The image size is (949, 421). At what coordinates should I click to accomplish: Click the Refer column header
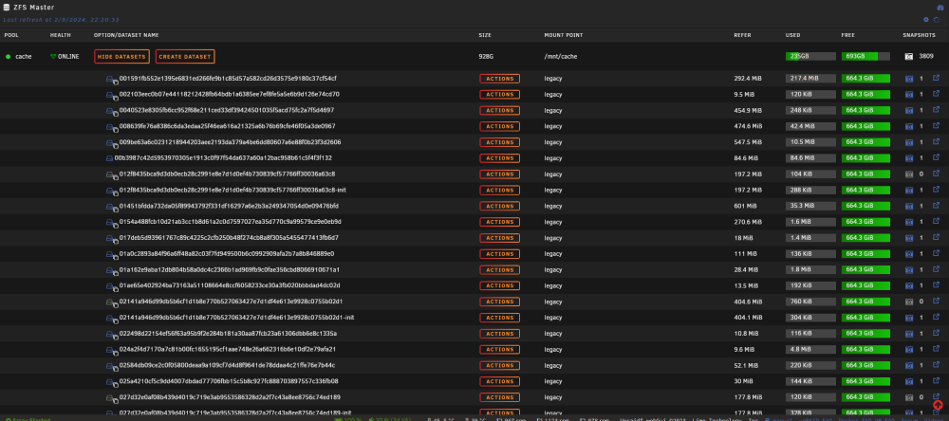point(742,35)
